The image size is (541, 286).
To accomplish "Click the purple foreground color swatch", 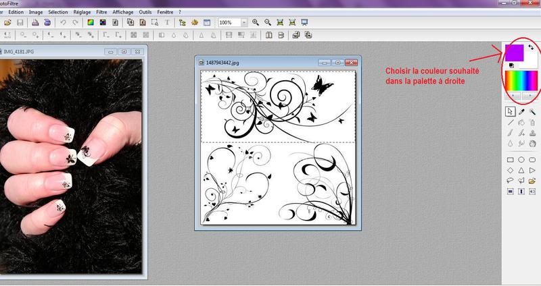I will 514,52.
